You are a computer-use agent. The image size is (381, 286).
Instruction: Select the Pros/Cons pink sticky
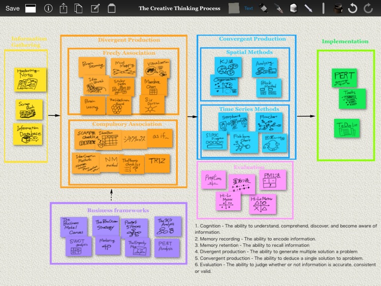pyautogui.click(x=213, y=180)
